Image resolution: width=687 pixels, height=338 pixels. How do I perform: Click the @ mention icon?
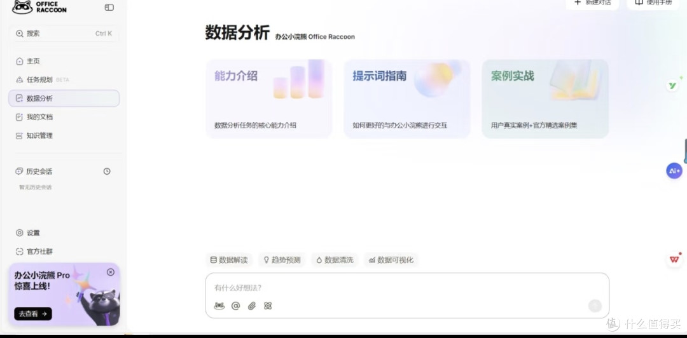tap(236, 306)
